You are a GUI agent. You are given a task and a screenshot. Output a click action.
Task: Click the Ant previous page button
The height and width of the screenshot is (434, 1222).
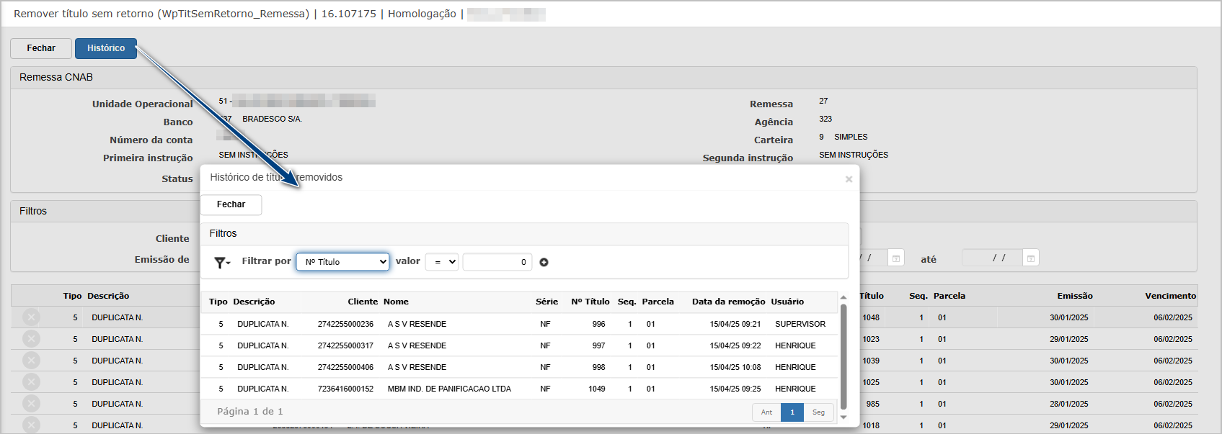click(x=766, y=412)
